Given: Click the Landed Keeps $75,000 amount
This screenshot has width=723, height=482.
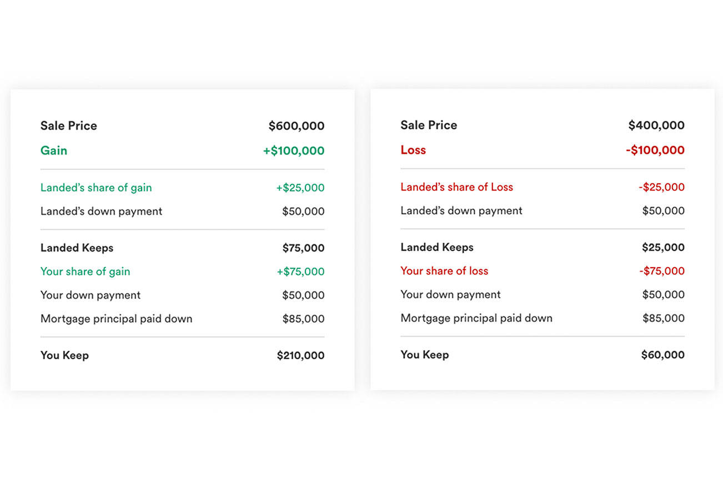Looking at the screenshot, I should (303, 248).
